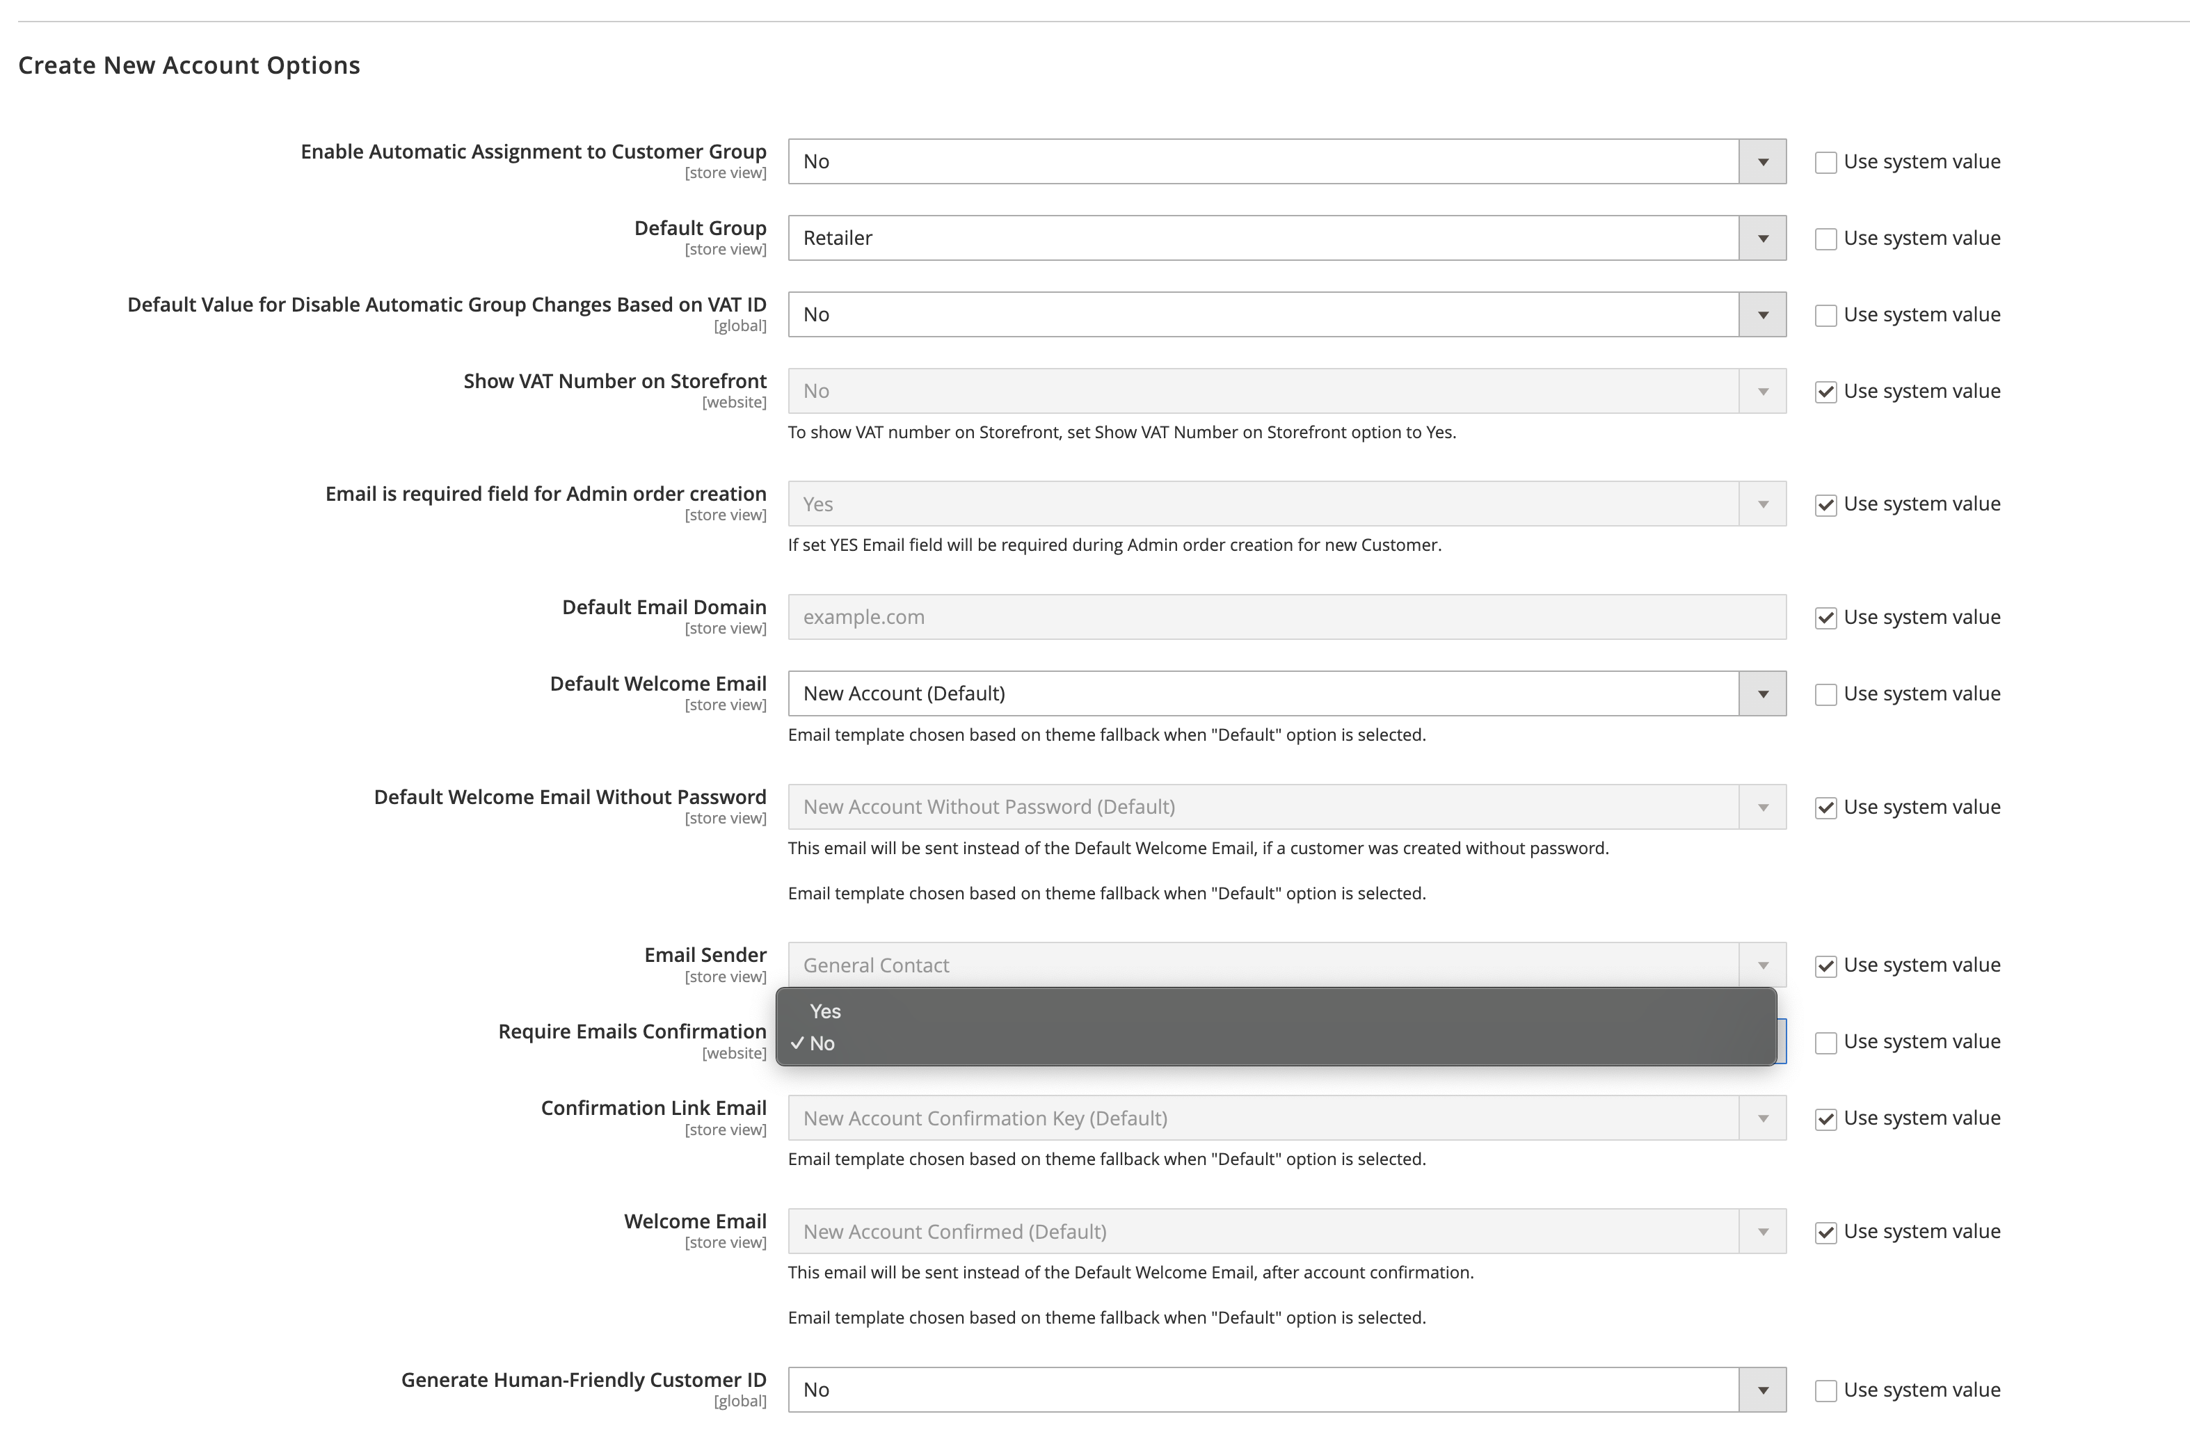The width and height of the screenshot is (2190, 1437).
Task: Uncheck Use system value for Welcome Email Without Password
Action: click(x=1825, y=808)
